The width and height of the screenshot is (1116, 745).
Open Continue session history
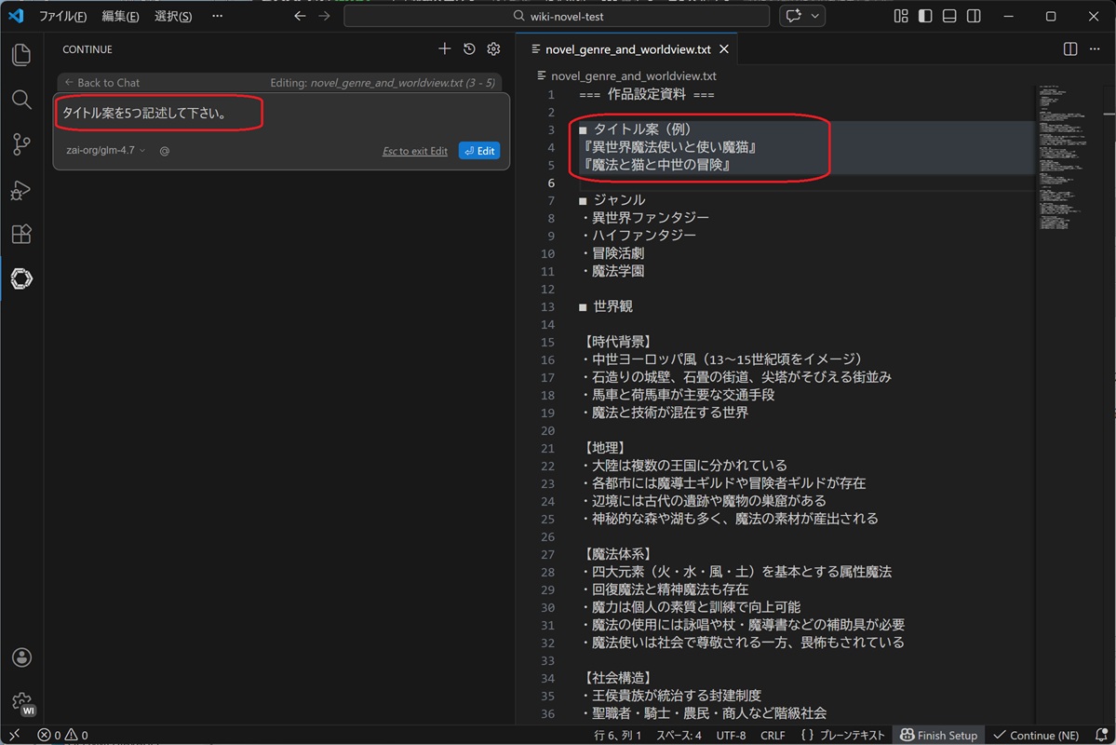pyautogui.click(x=469, y=49)
